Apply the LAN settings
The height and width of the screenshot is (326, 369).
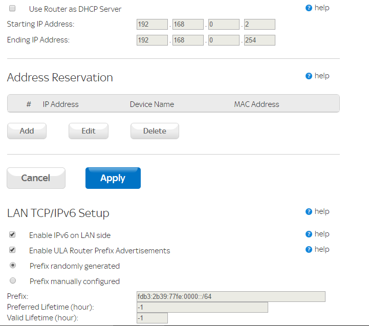113,178
